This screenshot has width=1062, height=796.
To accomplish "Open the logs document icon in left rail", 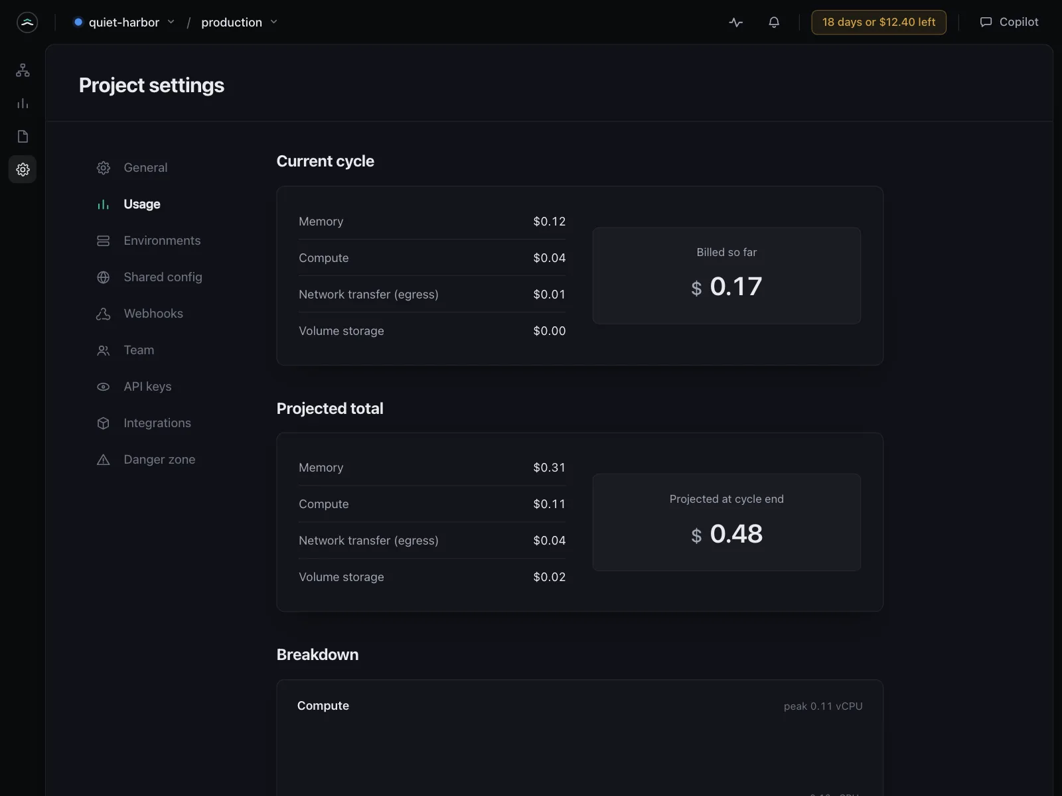I will click(23, 137).
